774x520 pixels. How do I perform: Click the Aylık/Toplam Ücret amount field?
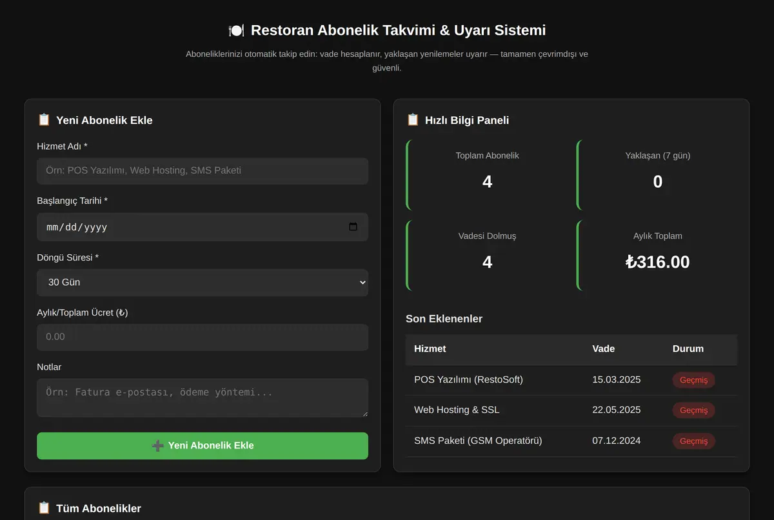(x=203, y=337)
